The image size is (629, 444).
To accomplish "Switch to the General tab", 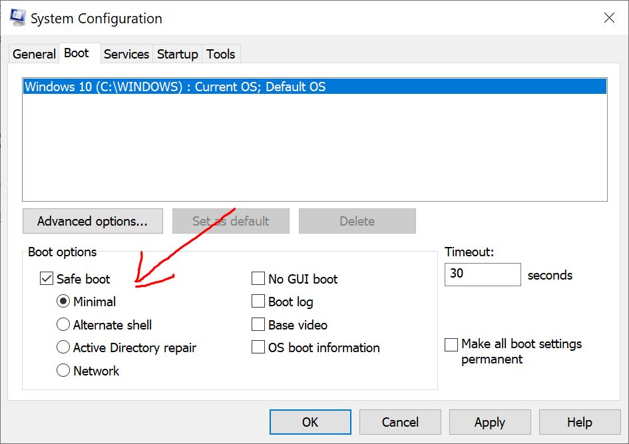I will pyautogui.click(x=34, y=54).
